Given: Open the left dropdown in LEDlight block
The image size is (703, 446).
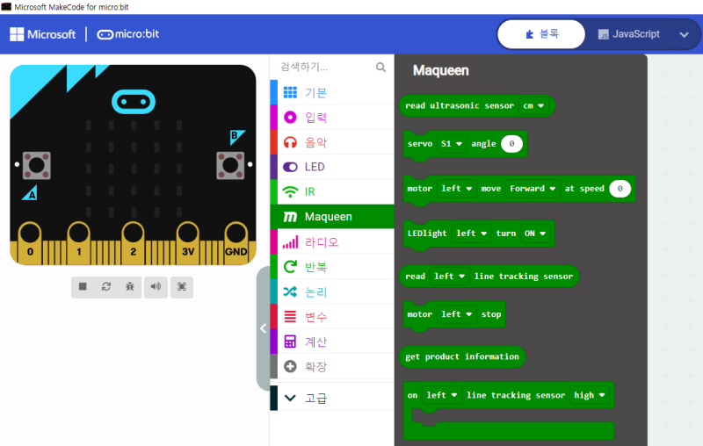Looking at the screenshot, I should point(471,234).
